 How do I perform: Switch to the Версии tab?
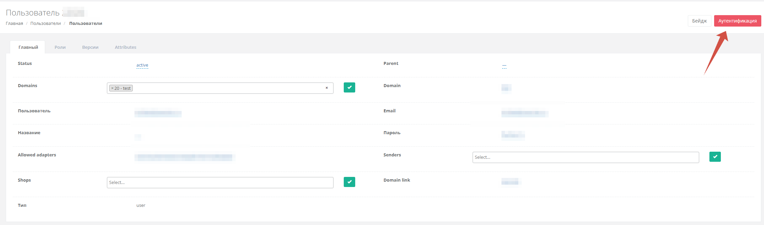coord(90,47)
